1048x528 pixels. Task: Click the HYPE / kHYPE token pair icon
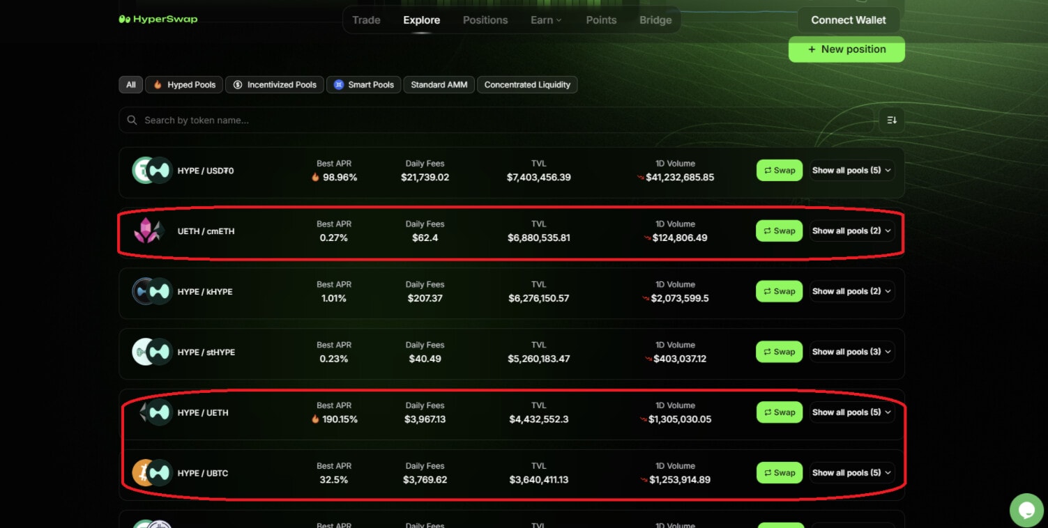coord(152,291)
